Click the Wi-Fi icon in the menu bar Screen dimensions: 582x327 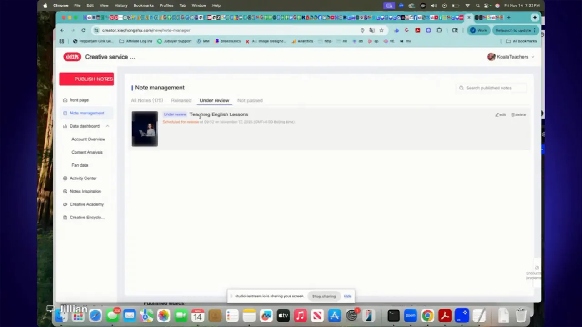coord(467,5)
